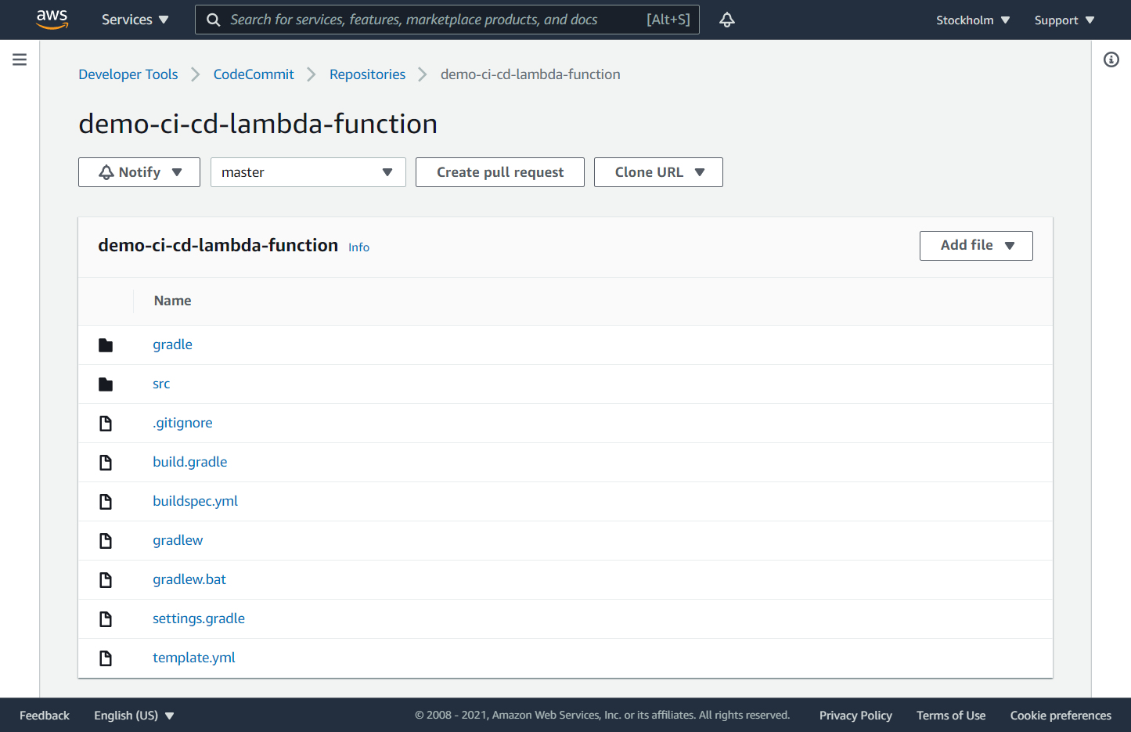
Task: Open the Stockholm region dropdown
Action: 973,20
